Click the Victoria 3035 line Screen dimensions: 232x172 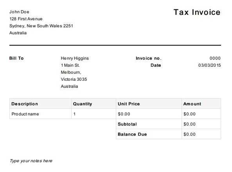tap(74, 79)
